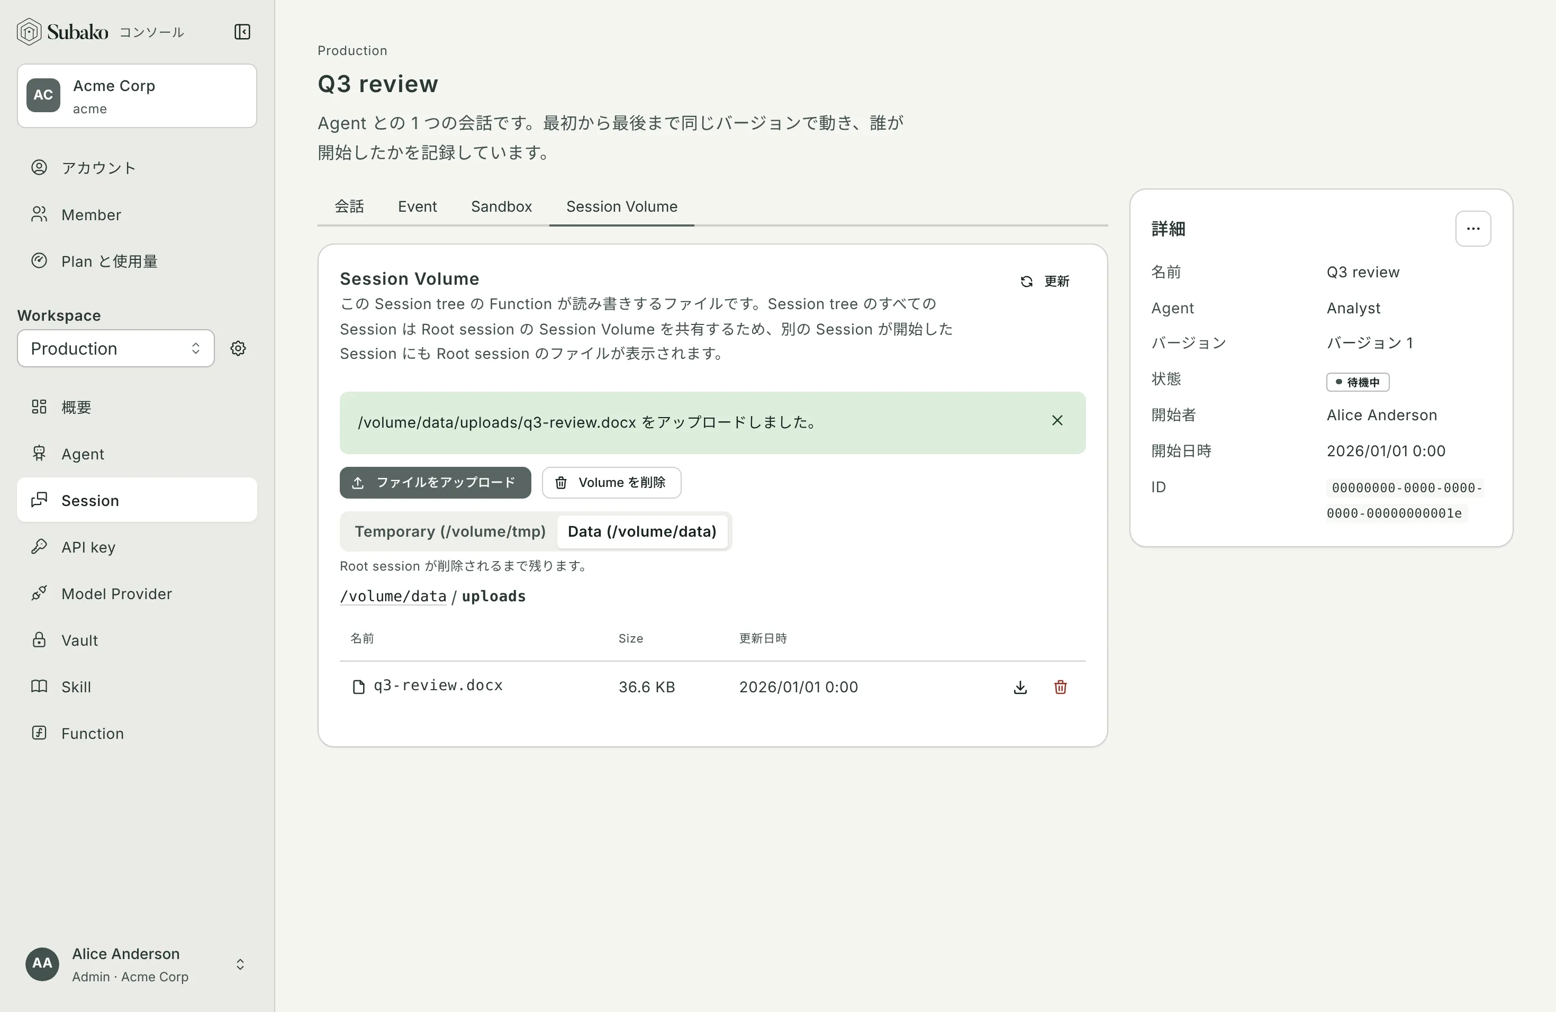Dismiss the upload success notification

[x=1057, y=420]
